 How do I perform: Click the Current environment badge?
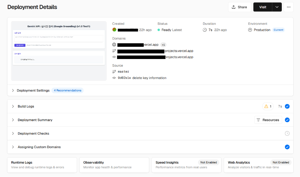click(x=278, y=30)
